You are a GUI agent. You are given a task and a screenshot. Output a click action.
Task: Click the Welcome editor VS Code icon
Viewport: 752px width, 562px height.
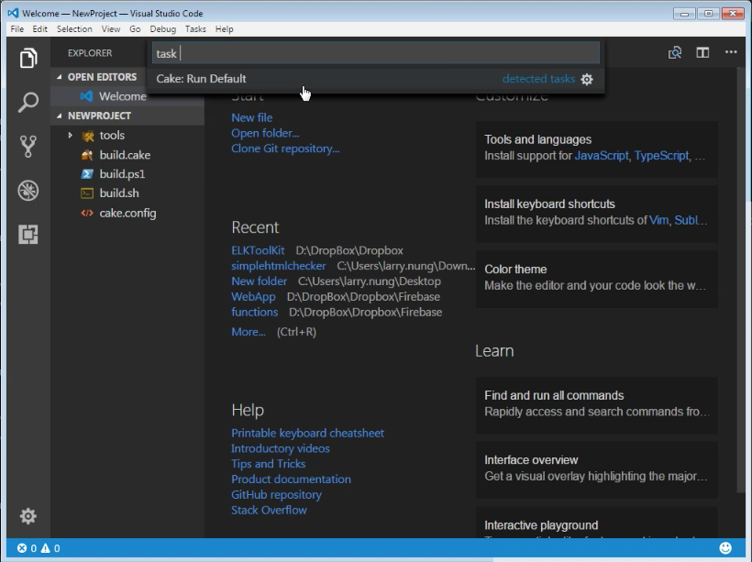87,96
